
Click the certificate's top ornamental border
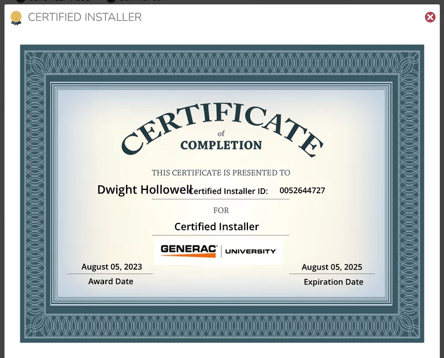(x=222, y=59)
